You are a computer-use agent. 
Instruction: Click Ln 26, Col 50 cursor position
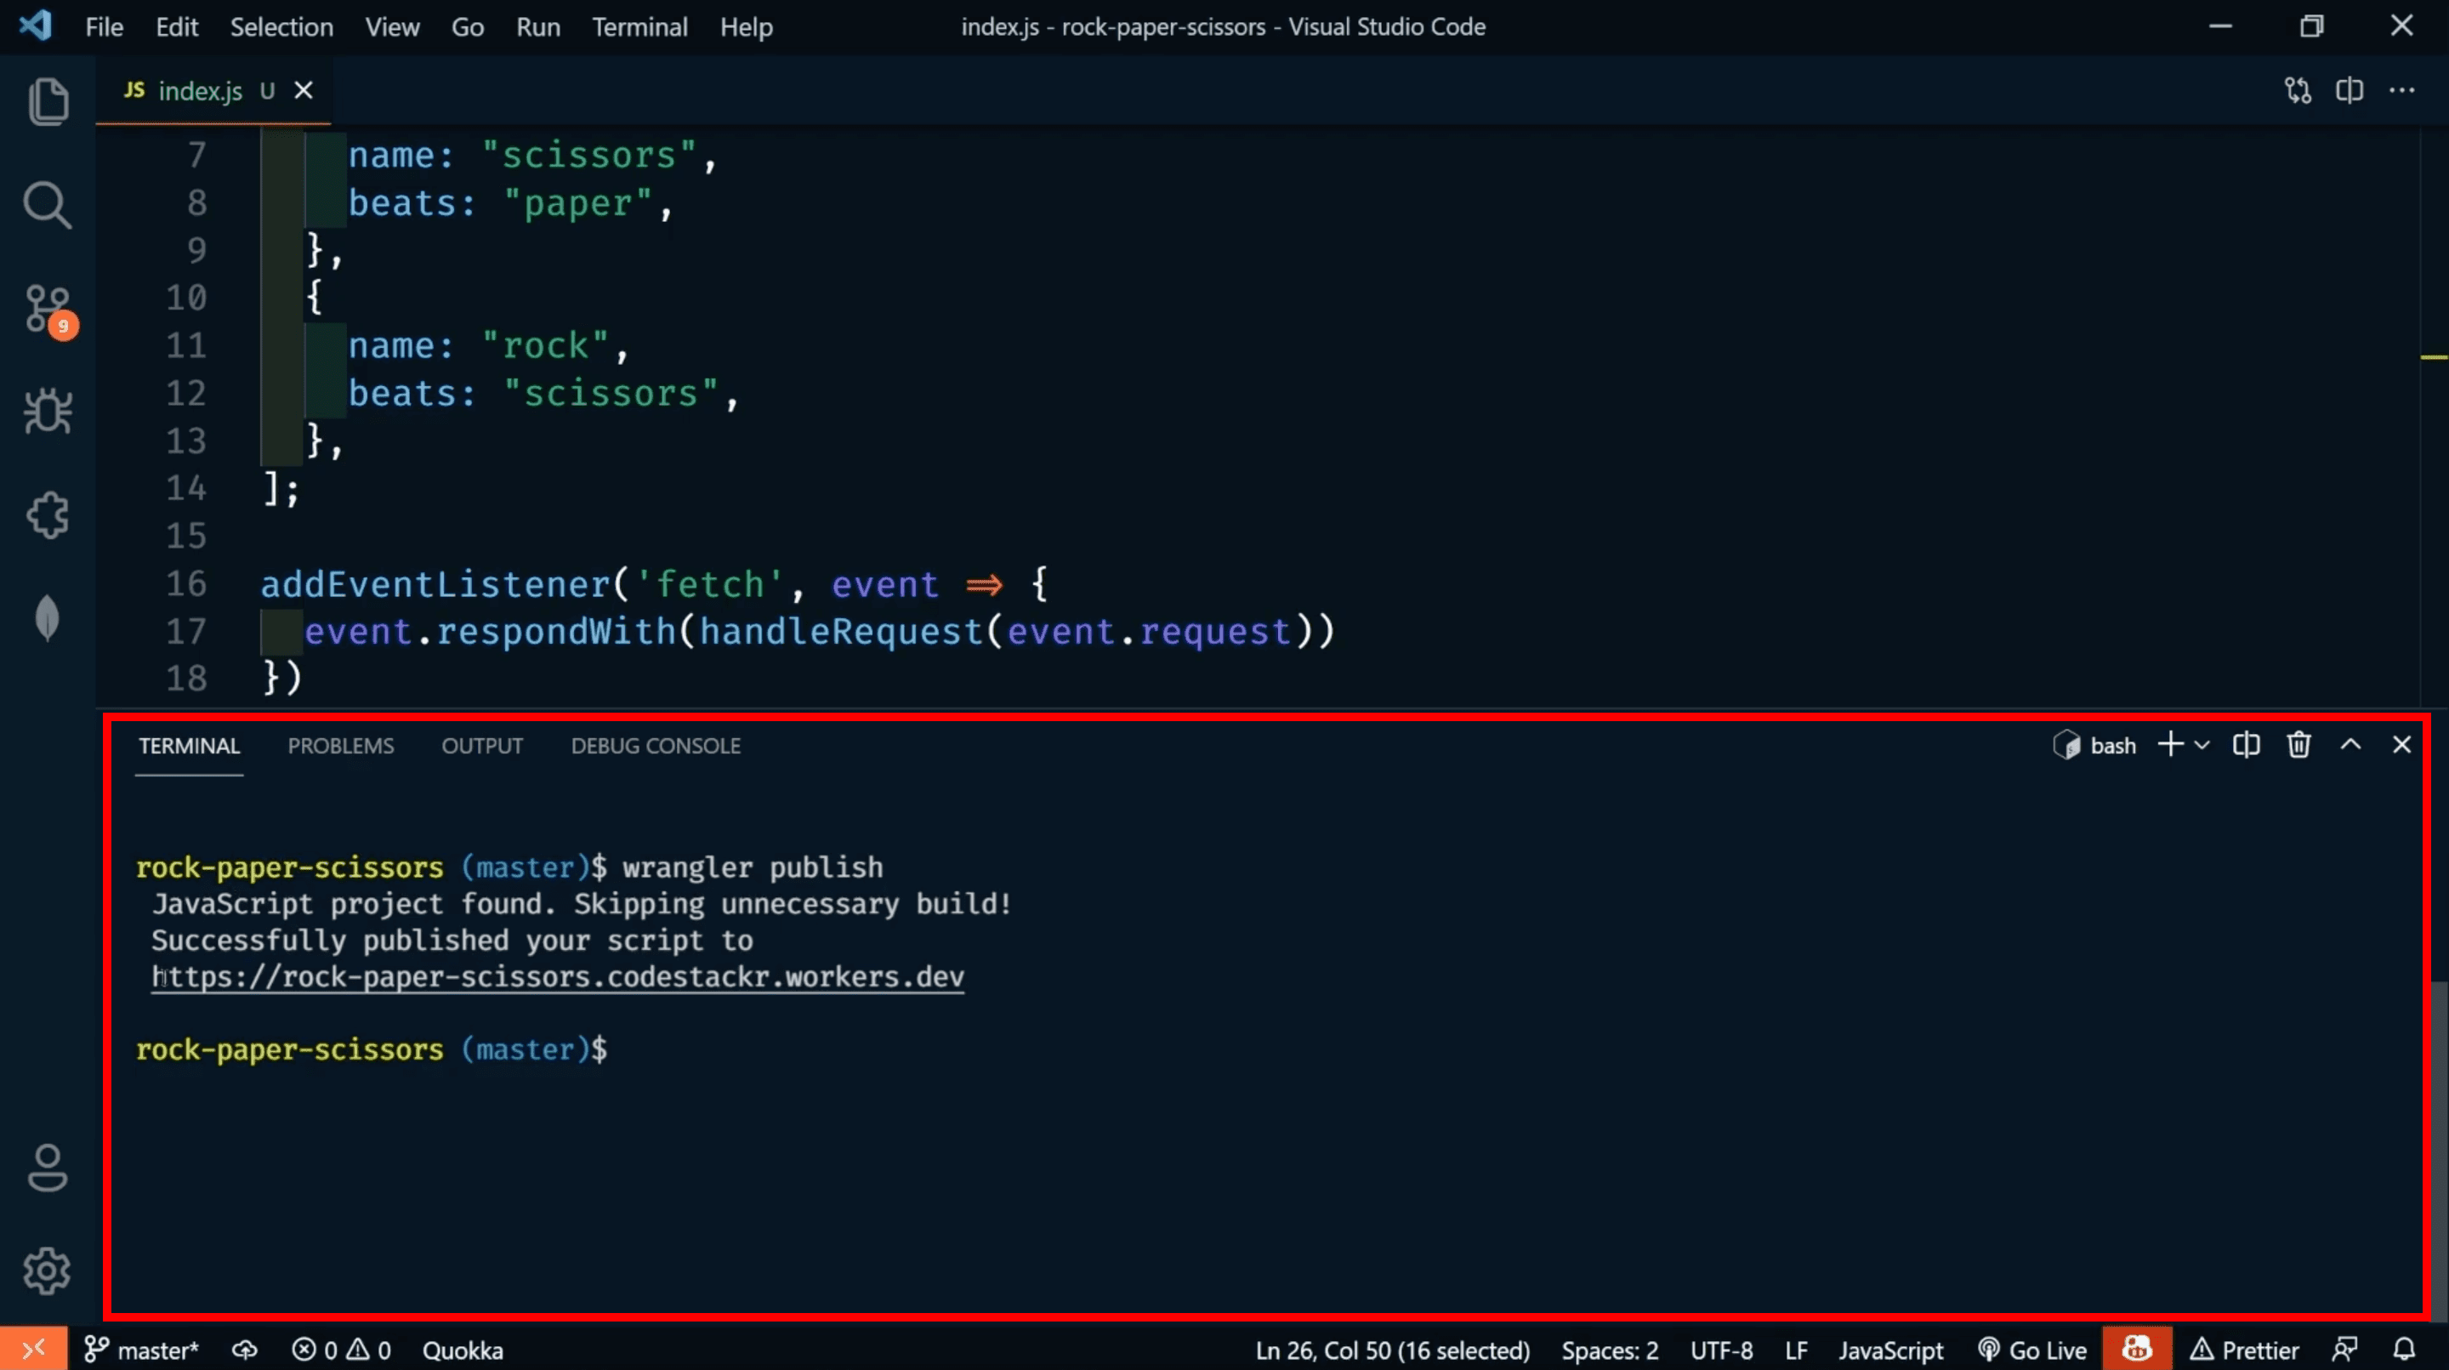click(x=1393, y=1350)
